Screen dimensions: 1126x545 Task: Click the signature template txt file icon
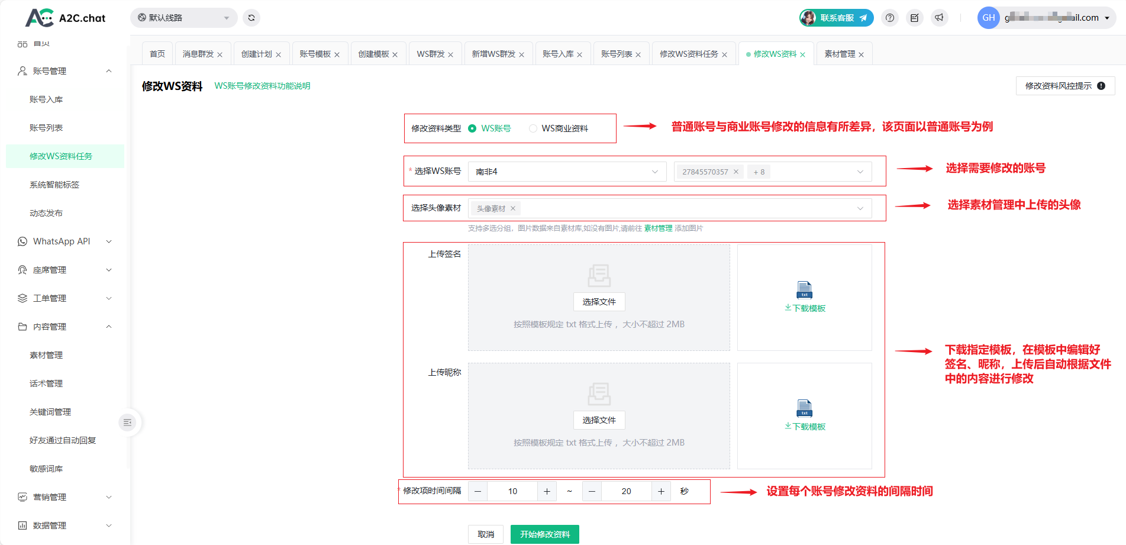pyautogui.click(x=804, y=290)
